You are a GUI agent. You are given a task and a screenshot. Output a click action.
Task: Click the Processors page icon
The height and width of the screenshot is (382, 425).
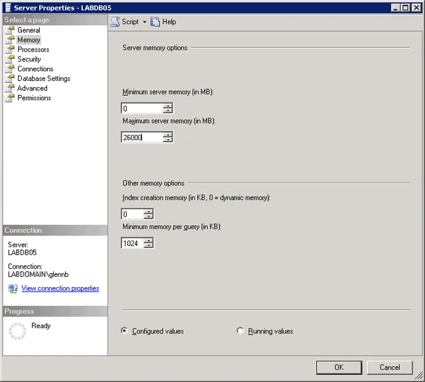pyautogui.click(x=9, y=50)
